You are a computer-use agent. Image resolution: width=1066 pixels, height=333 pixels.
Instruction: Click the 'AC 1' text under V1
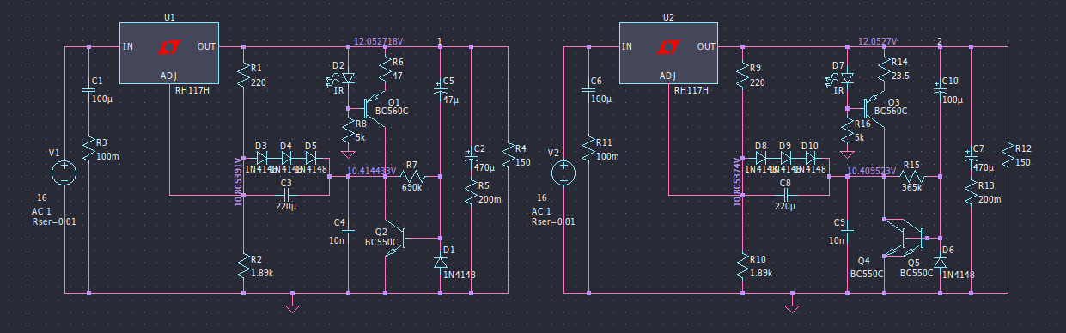coord(42,211)
